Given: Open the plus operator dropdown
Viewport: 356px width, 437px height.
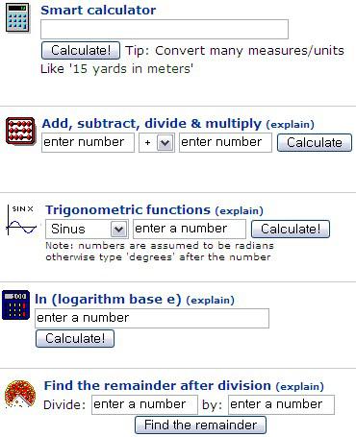Looking at the screenshot, I should pyautogui.click(x=157, y=143).
